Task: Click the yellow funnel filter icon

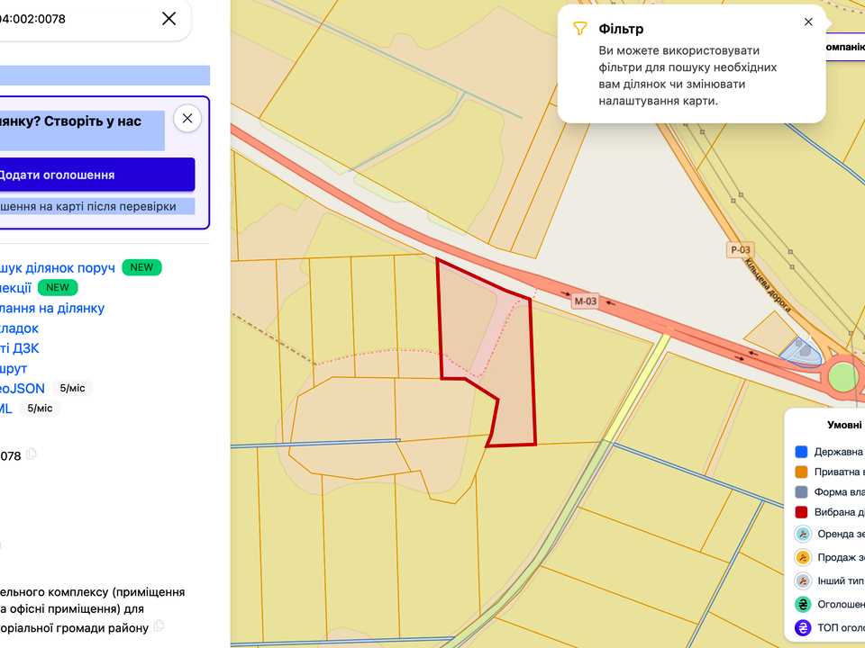Action: [x=579, y=29]
